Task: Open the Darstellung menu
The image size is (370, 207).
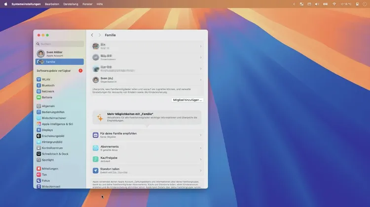Action: tap(71, 4)
